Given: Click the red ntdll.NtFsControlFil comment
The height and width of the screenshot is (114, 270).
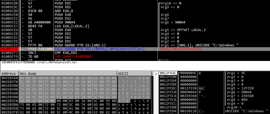Looking at the screenshot, I should [x=181, y=49].
